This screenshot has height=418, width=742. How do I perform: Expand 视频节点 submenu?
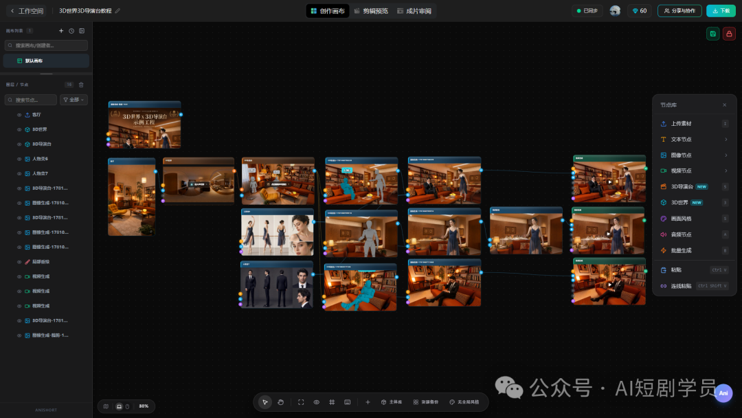[694, 171]
